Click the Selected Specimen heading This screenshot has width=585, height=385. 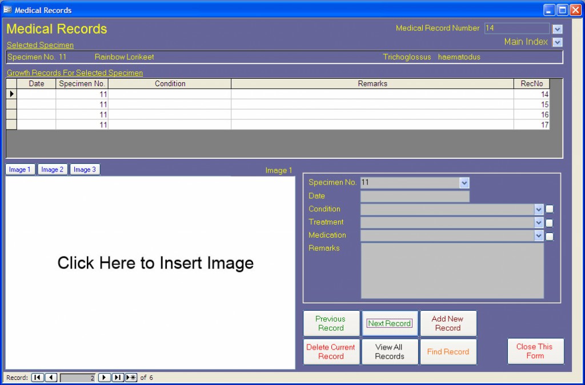point(41,45)
